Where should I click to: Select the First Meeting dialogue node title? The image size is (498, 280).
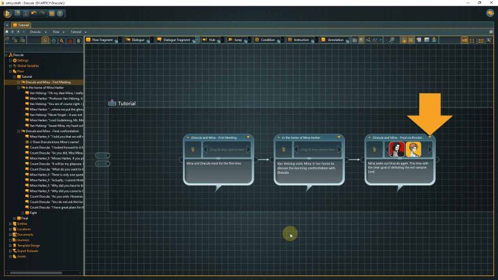(x=214, y=137)
